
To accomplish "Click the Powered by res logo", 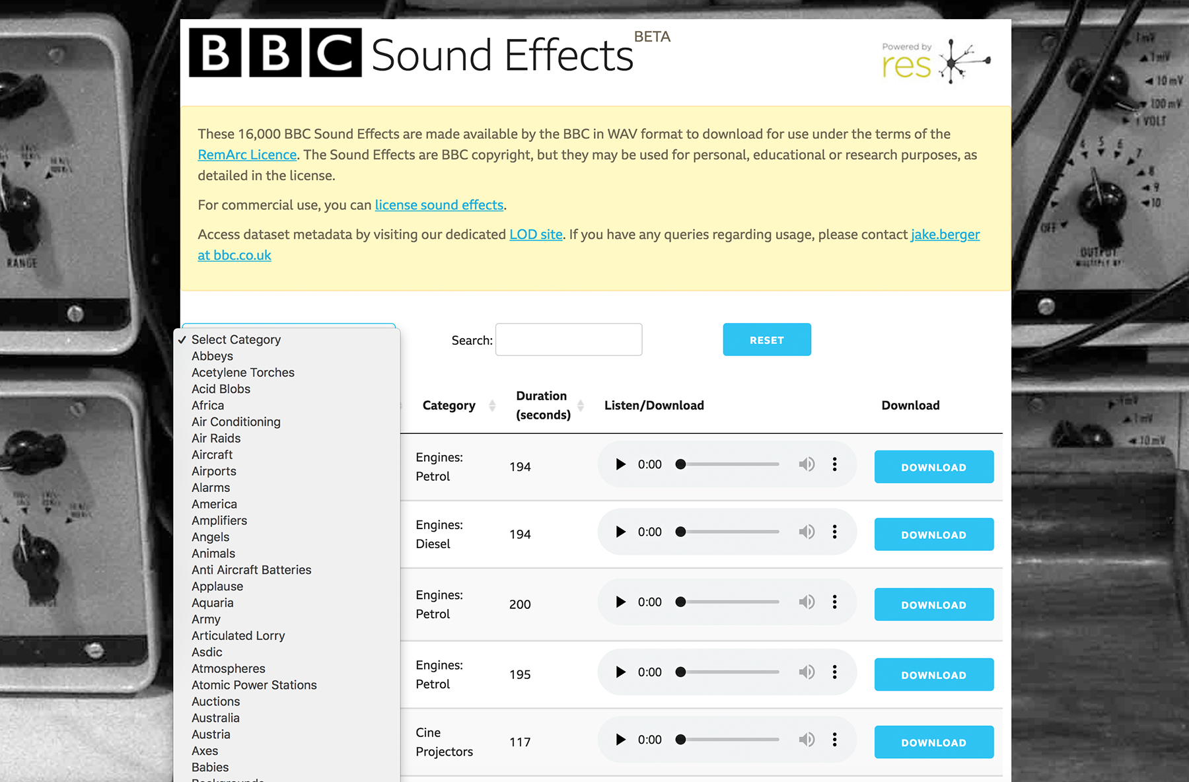I will tap(936, 61).
